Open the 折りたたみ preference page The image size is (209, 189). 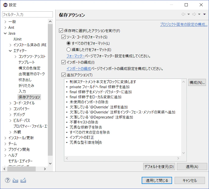[26, 86]
